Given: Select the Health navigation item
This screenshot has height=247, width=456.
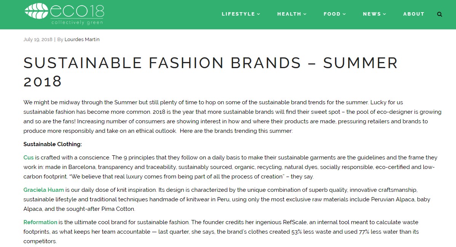Looking at the screenshot, I should pyautogui.click(x=289, y=14).
